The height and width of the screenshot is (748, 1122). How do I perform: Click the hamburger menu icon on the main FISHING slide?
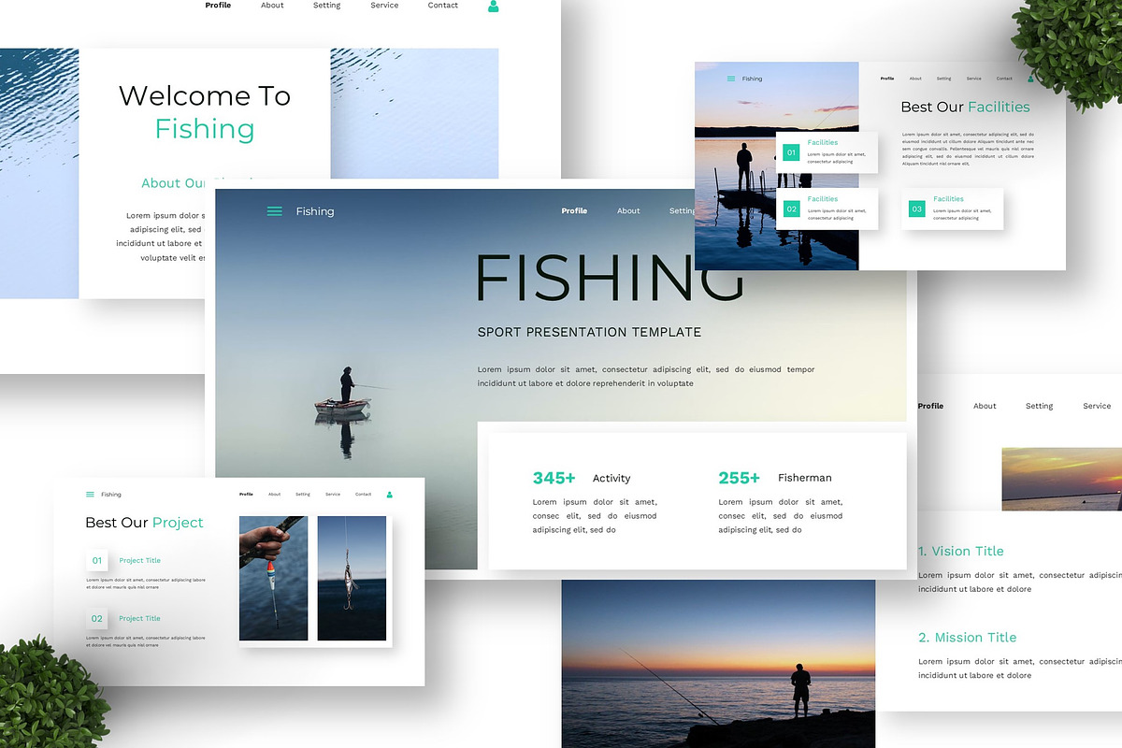point(275,211)
